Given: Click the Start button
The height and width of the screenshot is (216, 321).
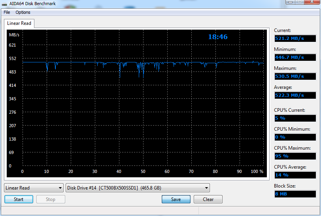Looking at the screenshot, I should coord(19,199).
